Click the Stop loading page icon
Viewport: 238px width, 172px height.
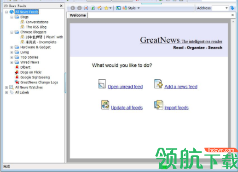tap(86, 8)
